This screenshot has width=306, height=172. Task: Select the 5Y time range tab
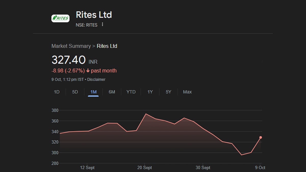click(x=169, y=92)
